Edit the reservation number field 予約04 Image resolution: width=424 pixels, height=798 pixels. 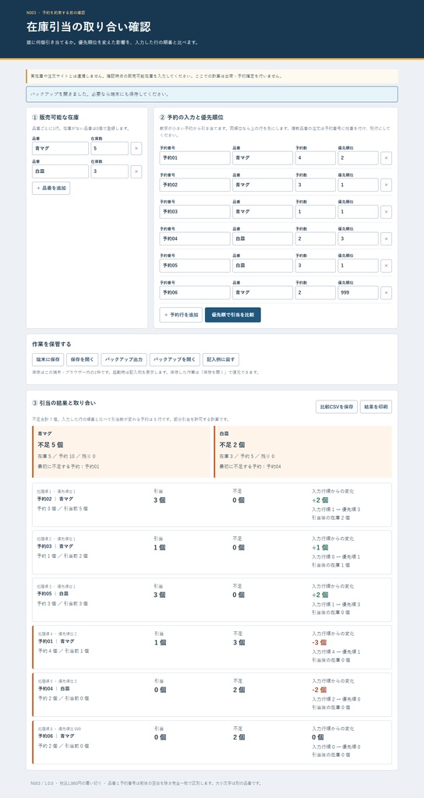[195, 238]
